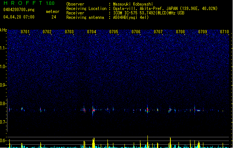Image resolution: width=233 pixels, height=148 pixels.
Task: Click the meteor echo just after 0707
Action: tap(170, 110)
